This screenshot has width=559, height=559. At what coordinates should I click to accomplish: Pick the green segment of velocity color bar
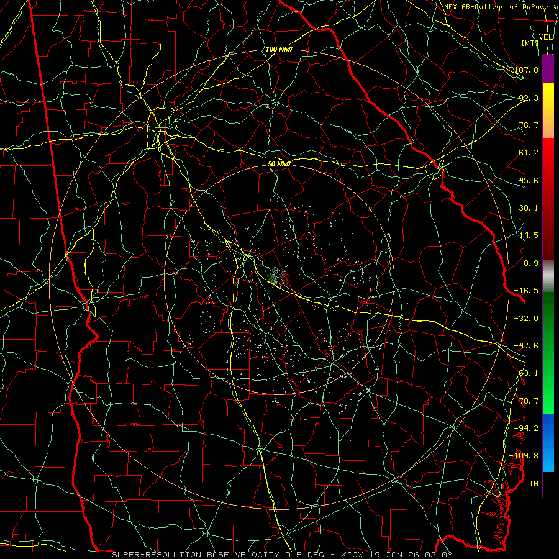pos(548,353)
